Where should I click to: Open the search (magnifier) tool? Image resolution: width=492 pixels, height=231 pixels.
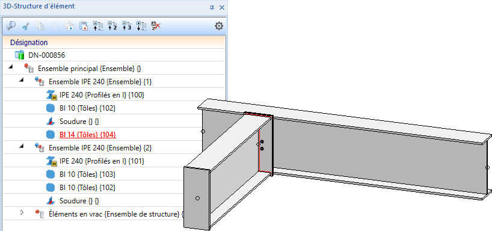pyautogui.click(x=11, y=26)
